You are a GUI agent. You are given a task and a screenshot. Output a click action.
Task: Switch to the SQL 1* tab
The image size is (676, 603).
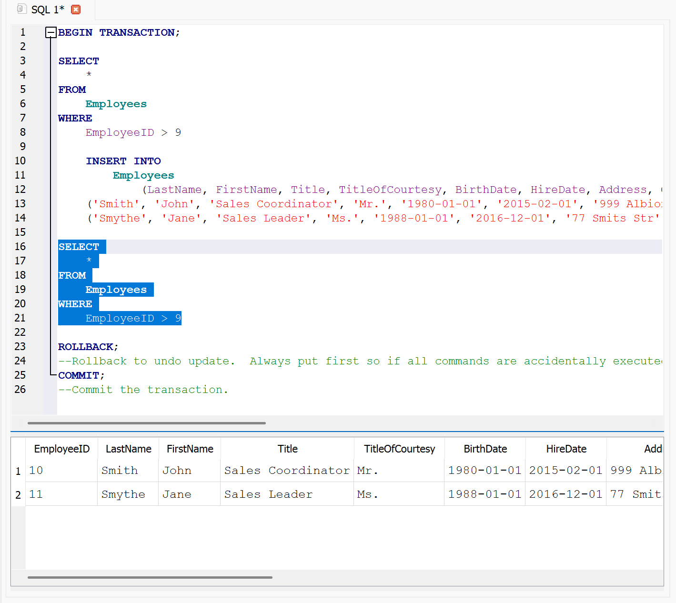47,10
